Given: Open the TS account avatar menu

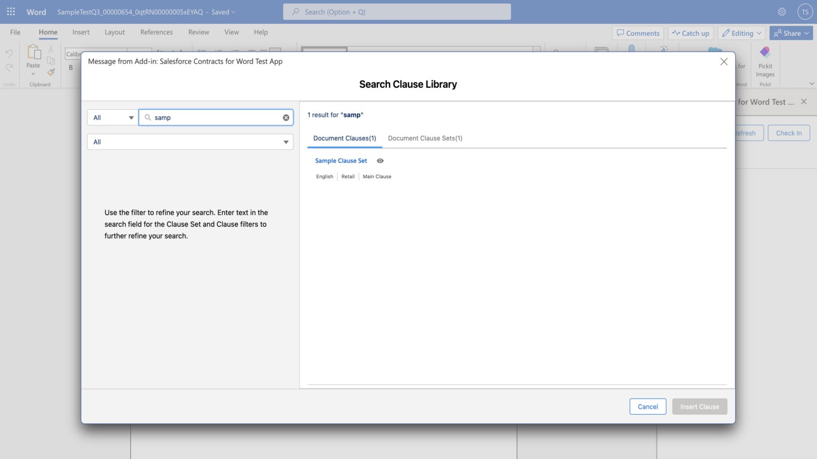Looking at the screenshot, I should [x=805, y=12].
